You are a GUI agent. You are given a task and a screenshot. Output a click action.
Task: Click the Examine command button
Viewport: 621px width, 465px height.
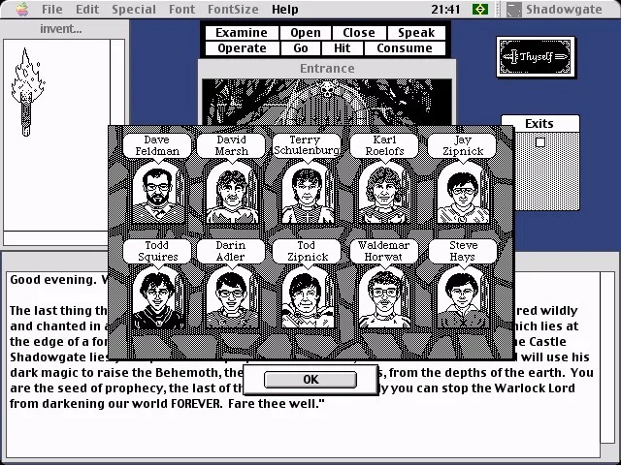[242, 33]
